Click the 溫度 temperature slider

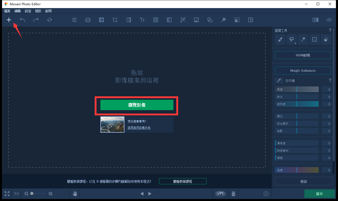(297, 170)
